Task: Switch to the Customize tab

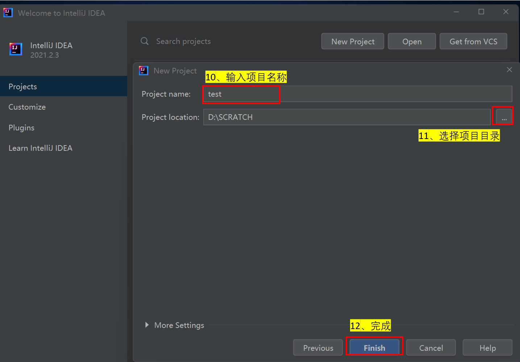Action: (63, 107)
